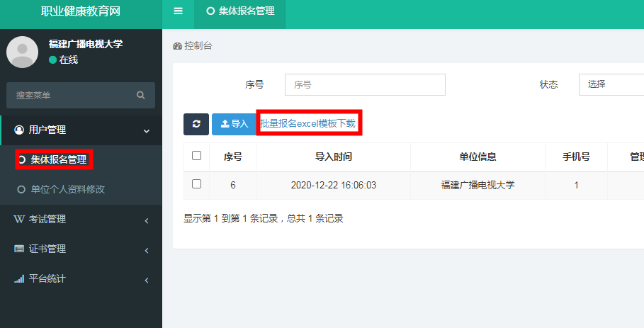Open 单位个人资料修改 in sidebar
Viewport: 644px width, 328px height.
coord(67,190)
